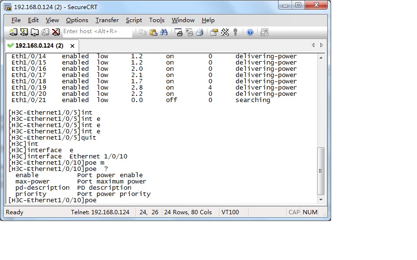Open Help blue question mark icon
This screenshot has width=417, height=260.
[250, 32]
